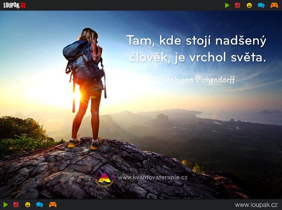Click the quote line 'člověk, je vrchol světa.'

tap(197, 57)
